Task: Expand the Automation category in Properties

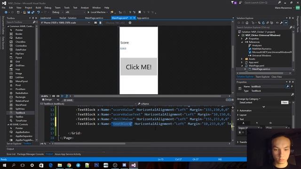Action: [238, 111]
